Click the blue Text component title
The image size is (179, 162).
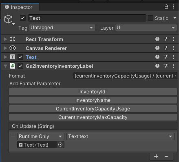click(x=31, y=57)
